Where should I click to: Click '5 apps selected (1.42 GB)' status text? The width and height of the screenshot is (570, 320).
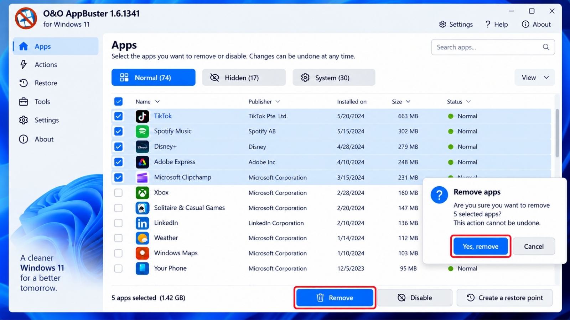[x=148, y=298]
